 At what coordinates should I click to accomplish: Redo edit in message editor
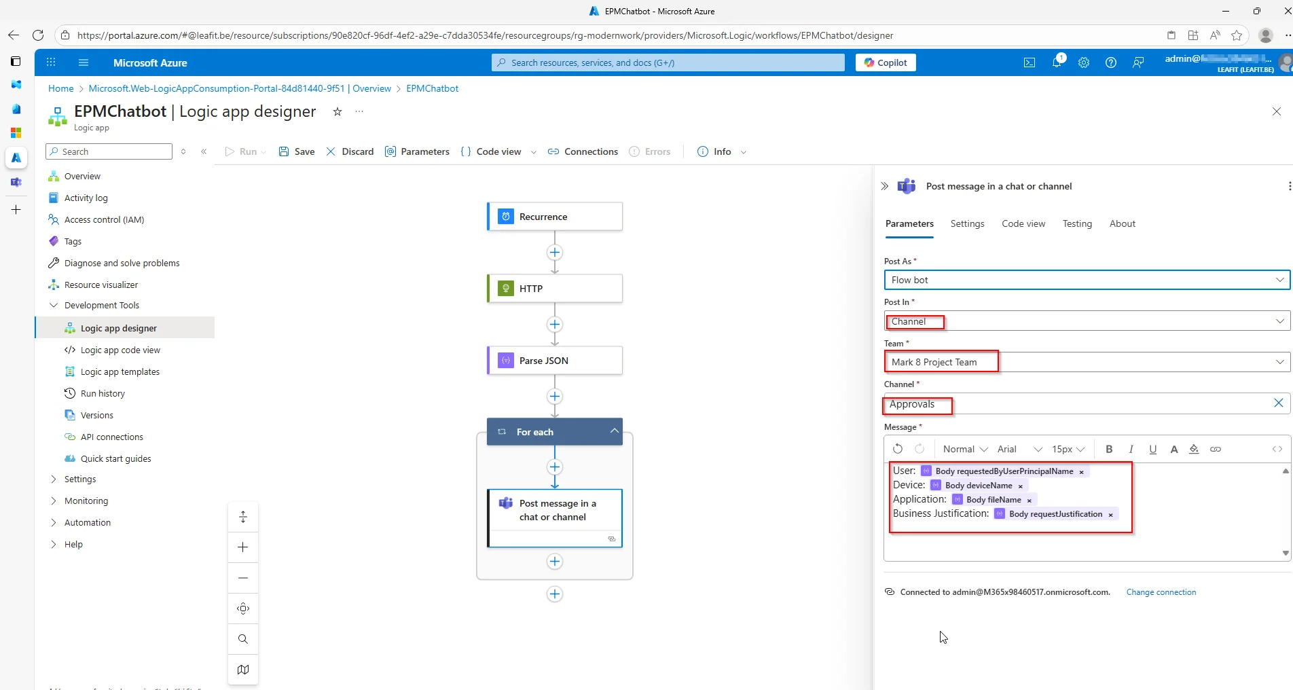pyautogui.click(x=919, y=449)
